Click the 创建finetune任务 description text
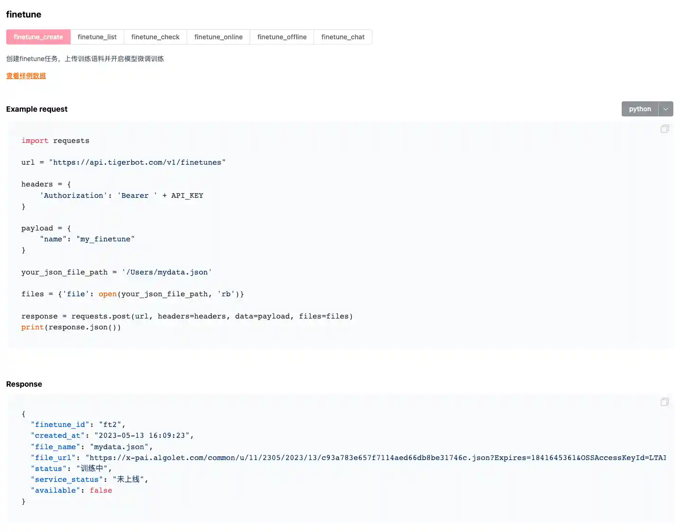Viewport: 680px width, 532px height. coord(84,58)
